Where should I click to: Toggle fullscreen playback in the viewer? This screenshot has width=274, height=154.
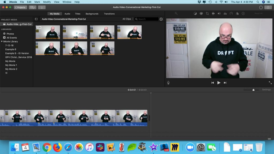[270, 83]
